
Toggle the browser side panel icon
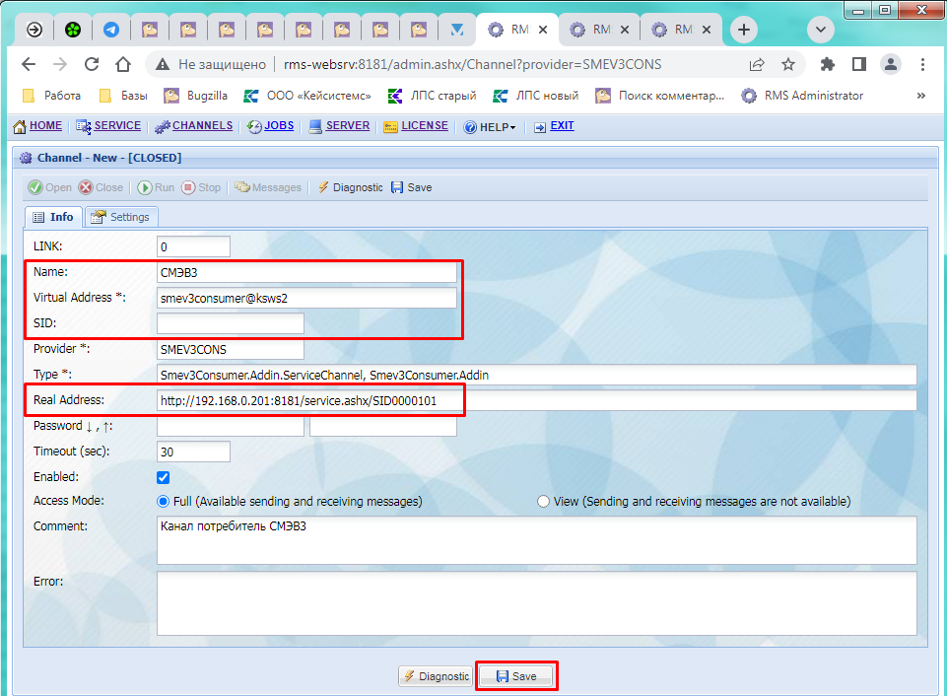point(859,64)
